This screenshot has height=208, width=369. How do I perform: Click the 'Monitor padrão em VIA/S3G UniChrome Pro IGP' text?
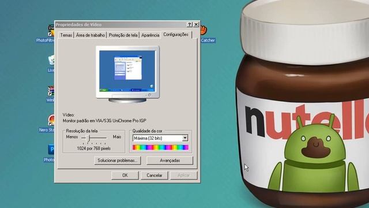104,121
